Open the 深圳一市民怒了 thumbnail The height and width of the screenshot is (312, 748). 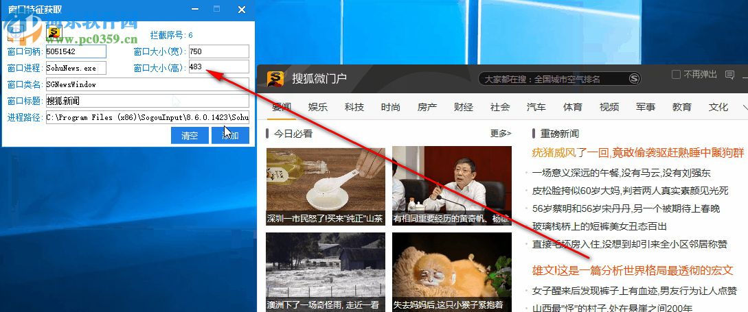click(x=326, y=187)
